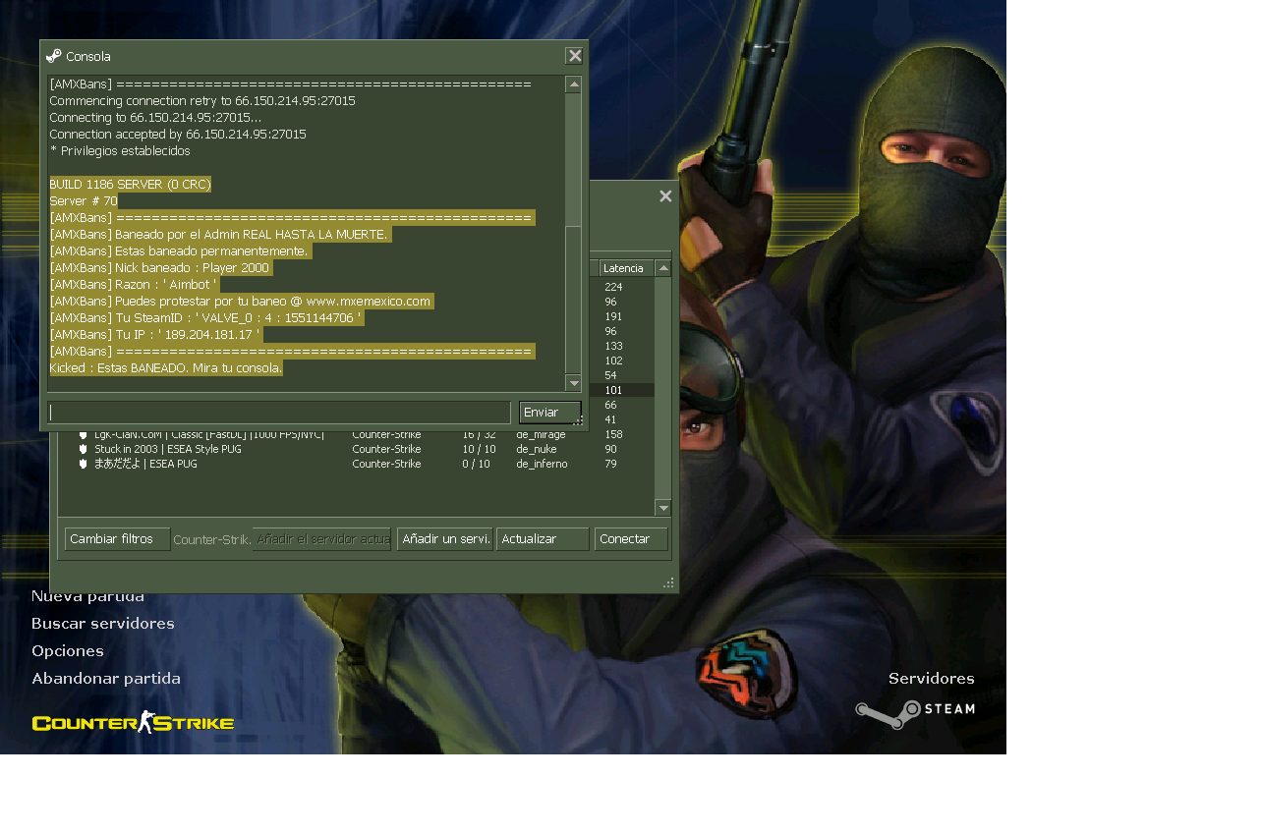This screenshot has width=1261, height=833.
Task: Click the latency value 79
Action: tap(610, 464)
